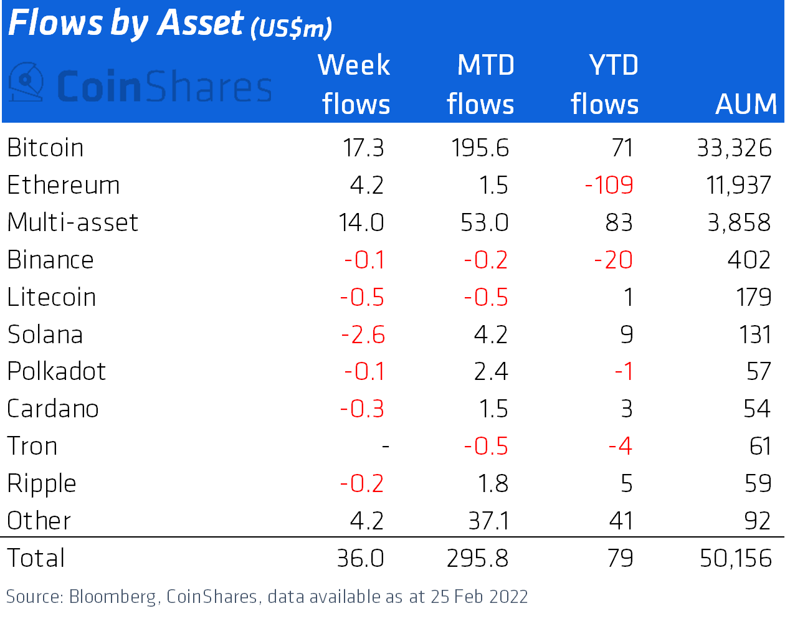Click Ethereum's YTD flows value -109
Viewport: 785px width, 621px height.
click(609, 186)
